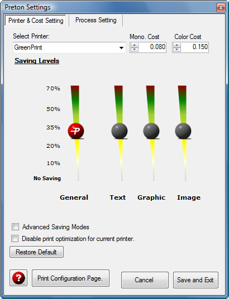Click Save and Exit button
The width and height of the screenshot is (229, 299).
pos(195,279)
